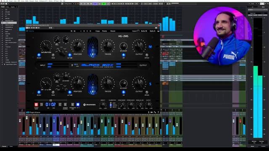269x151 pixels.
Task: Click the Side channel PENTODE knob
Action: [x=77, y=83]
